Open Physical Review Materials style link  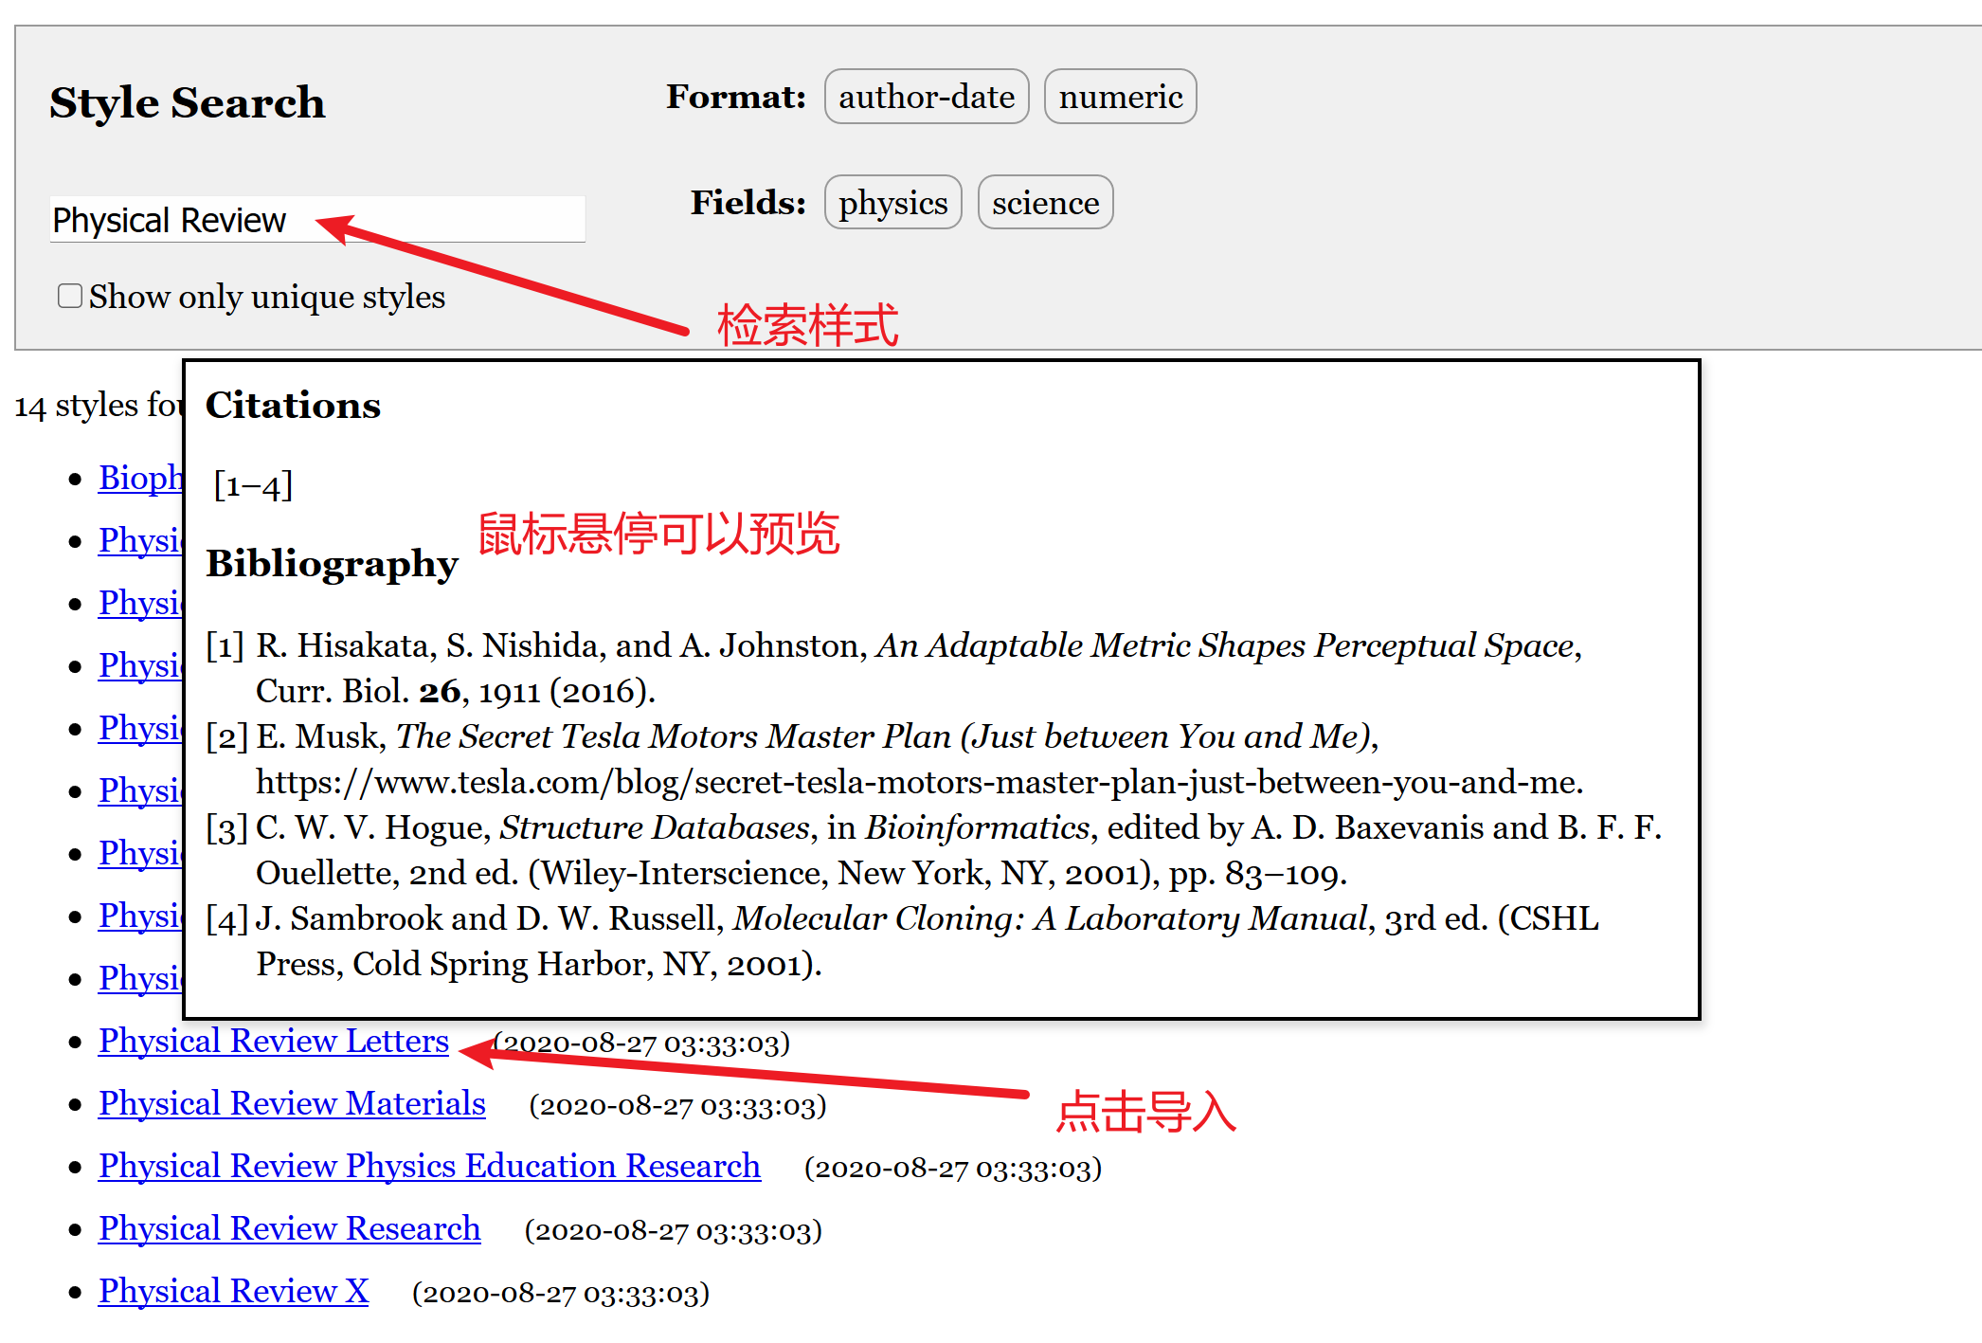292,1103
